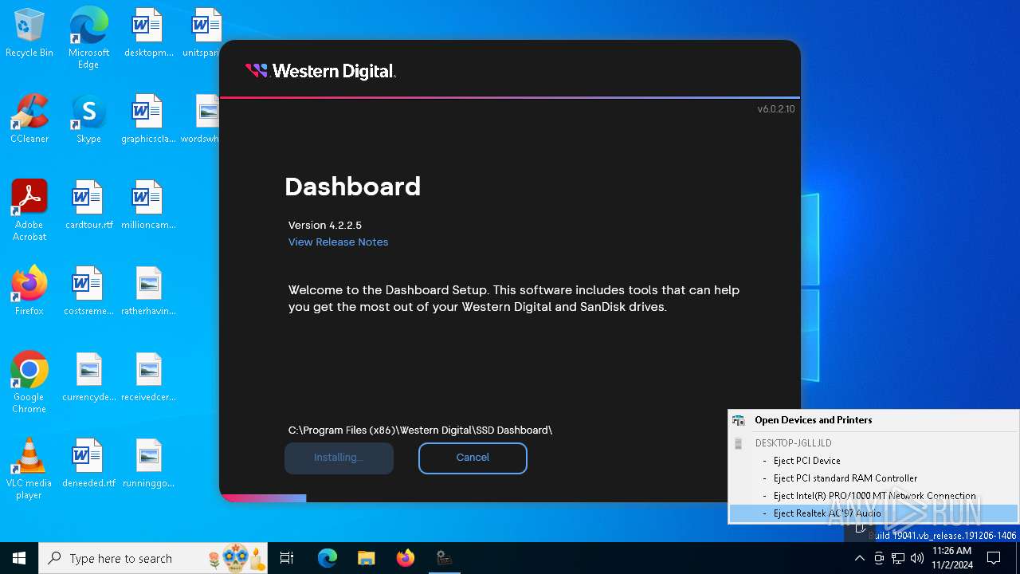The image size is (1020, 574).
Task: Open Task View on the taskbar
Action: 287,558
